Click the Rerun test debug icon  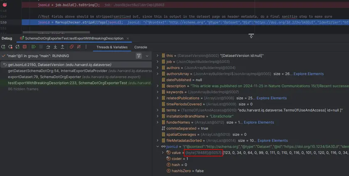(x=4, y=47)
